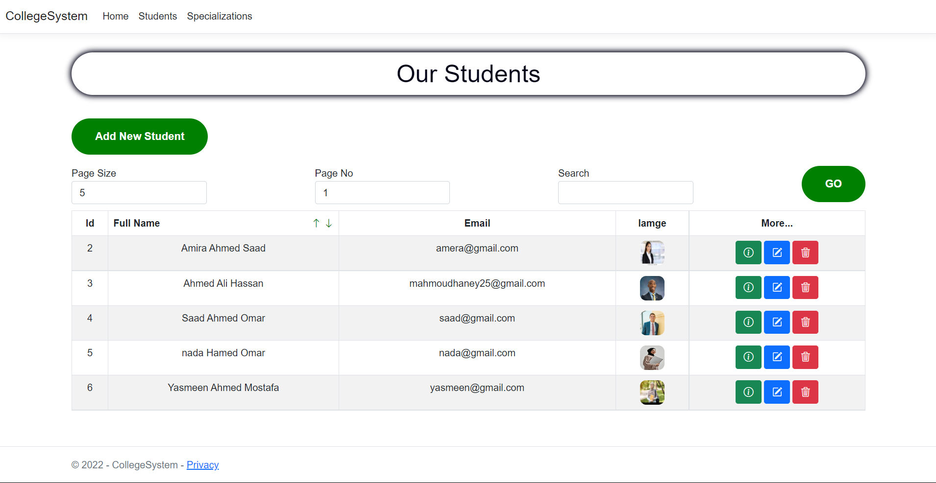The image size is (936, 483).
Task: Open the Specializations nav item
Action: pos(219,16)
